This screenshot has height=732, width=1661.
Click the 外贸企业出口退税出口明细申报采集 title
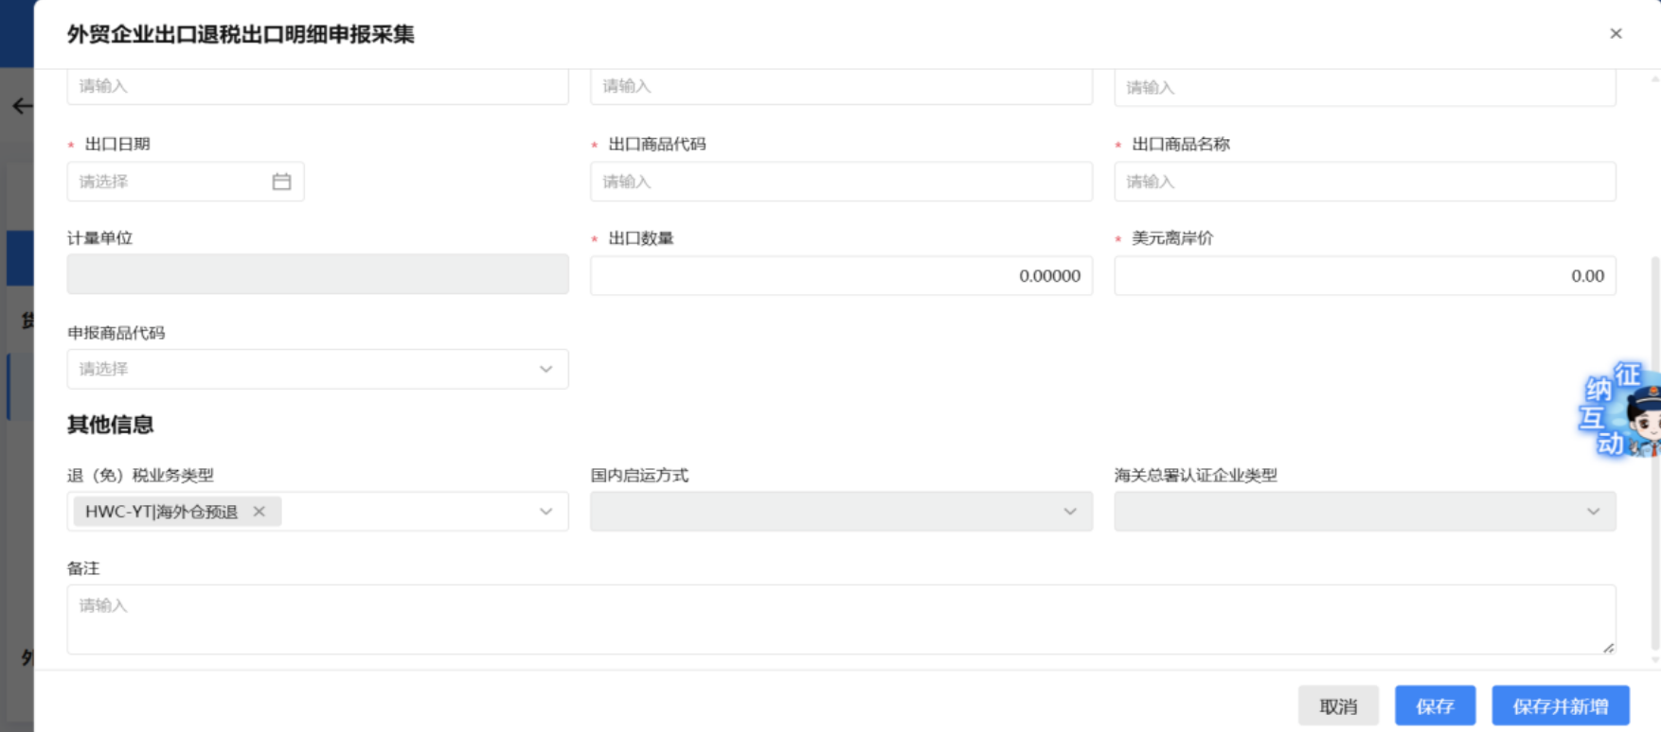tap(241, 35)
